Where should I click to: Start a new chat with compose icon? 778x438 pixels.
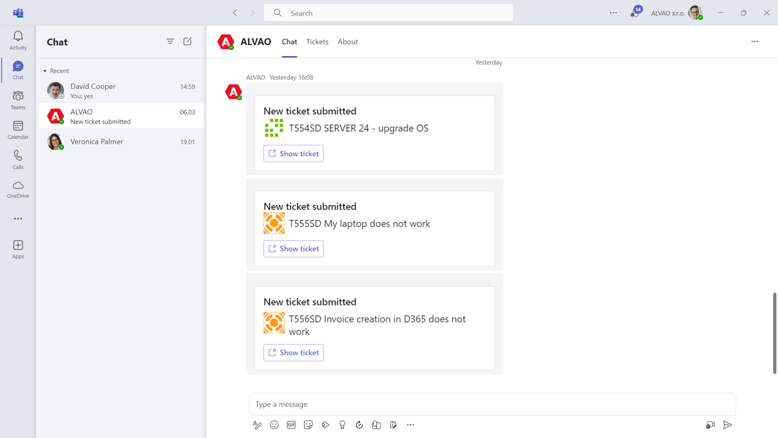click(187, 41)
